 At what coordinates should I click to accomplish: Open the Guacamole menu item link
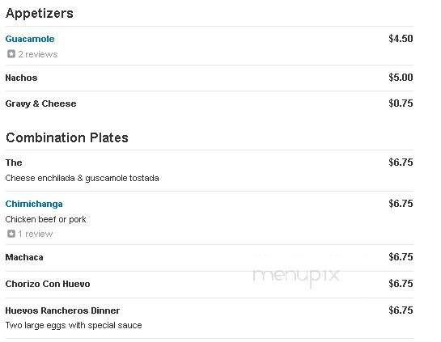tap(30, 39)
